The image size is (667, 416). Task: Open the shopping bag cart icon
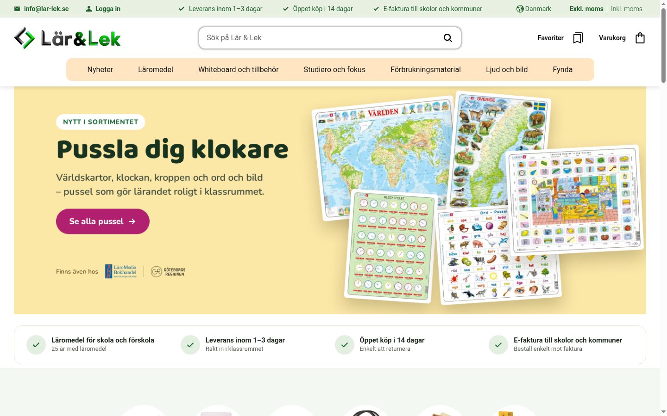click(x=640, y=38)
